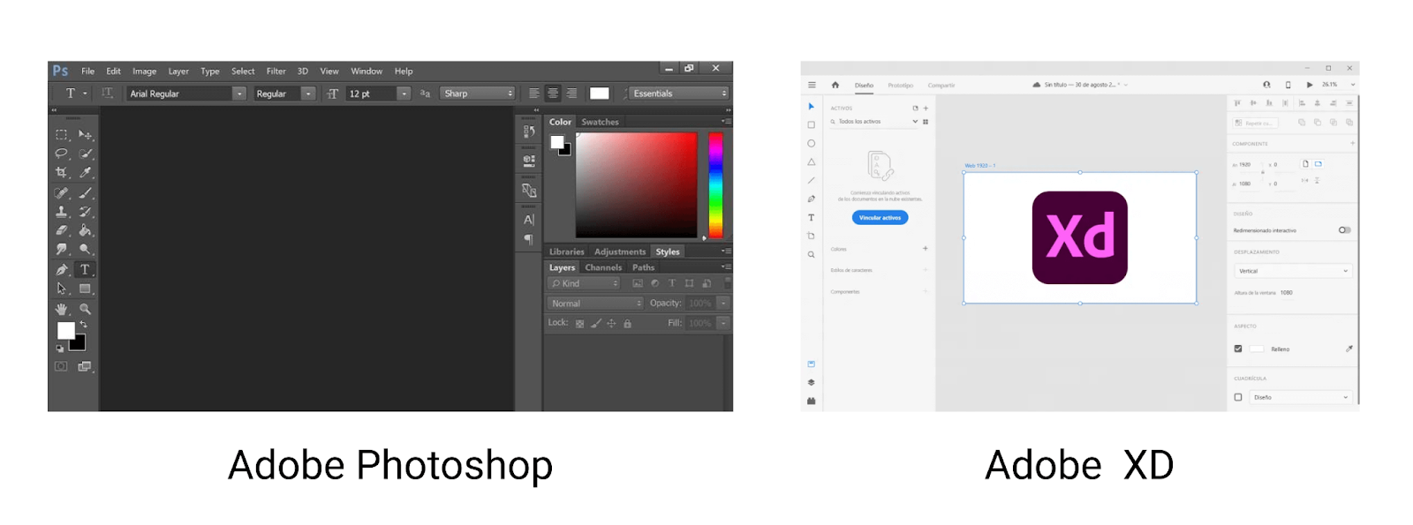Select the Ellipse tool in Adobe XD
The width and height of the screenshot is (1413, 525).
point(811,143)
